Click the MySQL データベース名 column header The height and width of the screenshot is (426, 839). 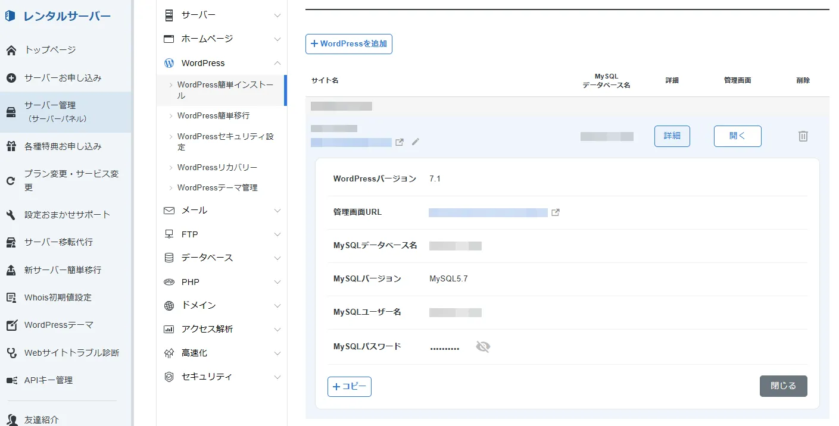[x=606, y=81]
